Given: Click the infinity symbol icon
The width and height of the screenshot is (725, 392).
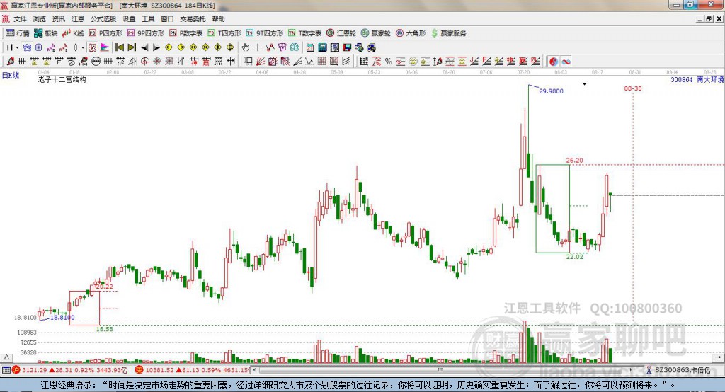Looking at the screenshot, I should point(566,62).
